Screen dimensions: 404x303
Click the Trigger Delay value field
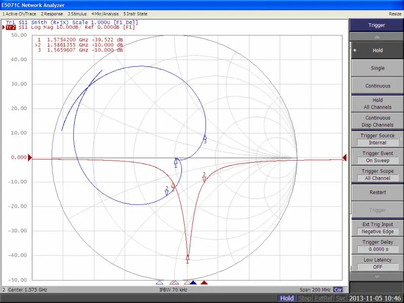[x=377, y=249]
